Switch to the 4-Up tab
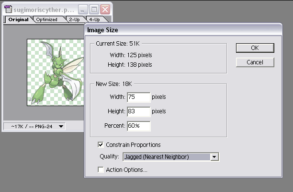The width and height of the screenshot is (293, 192). tap(94, 20)
